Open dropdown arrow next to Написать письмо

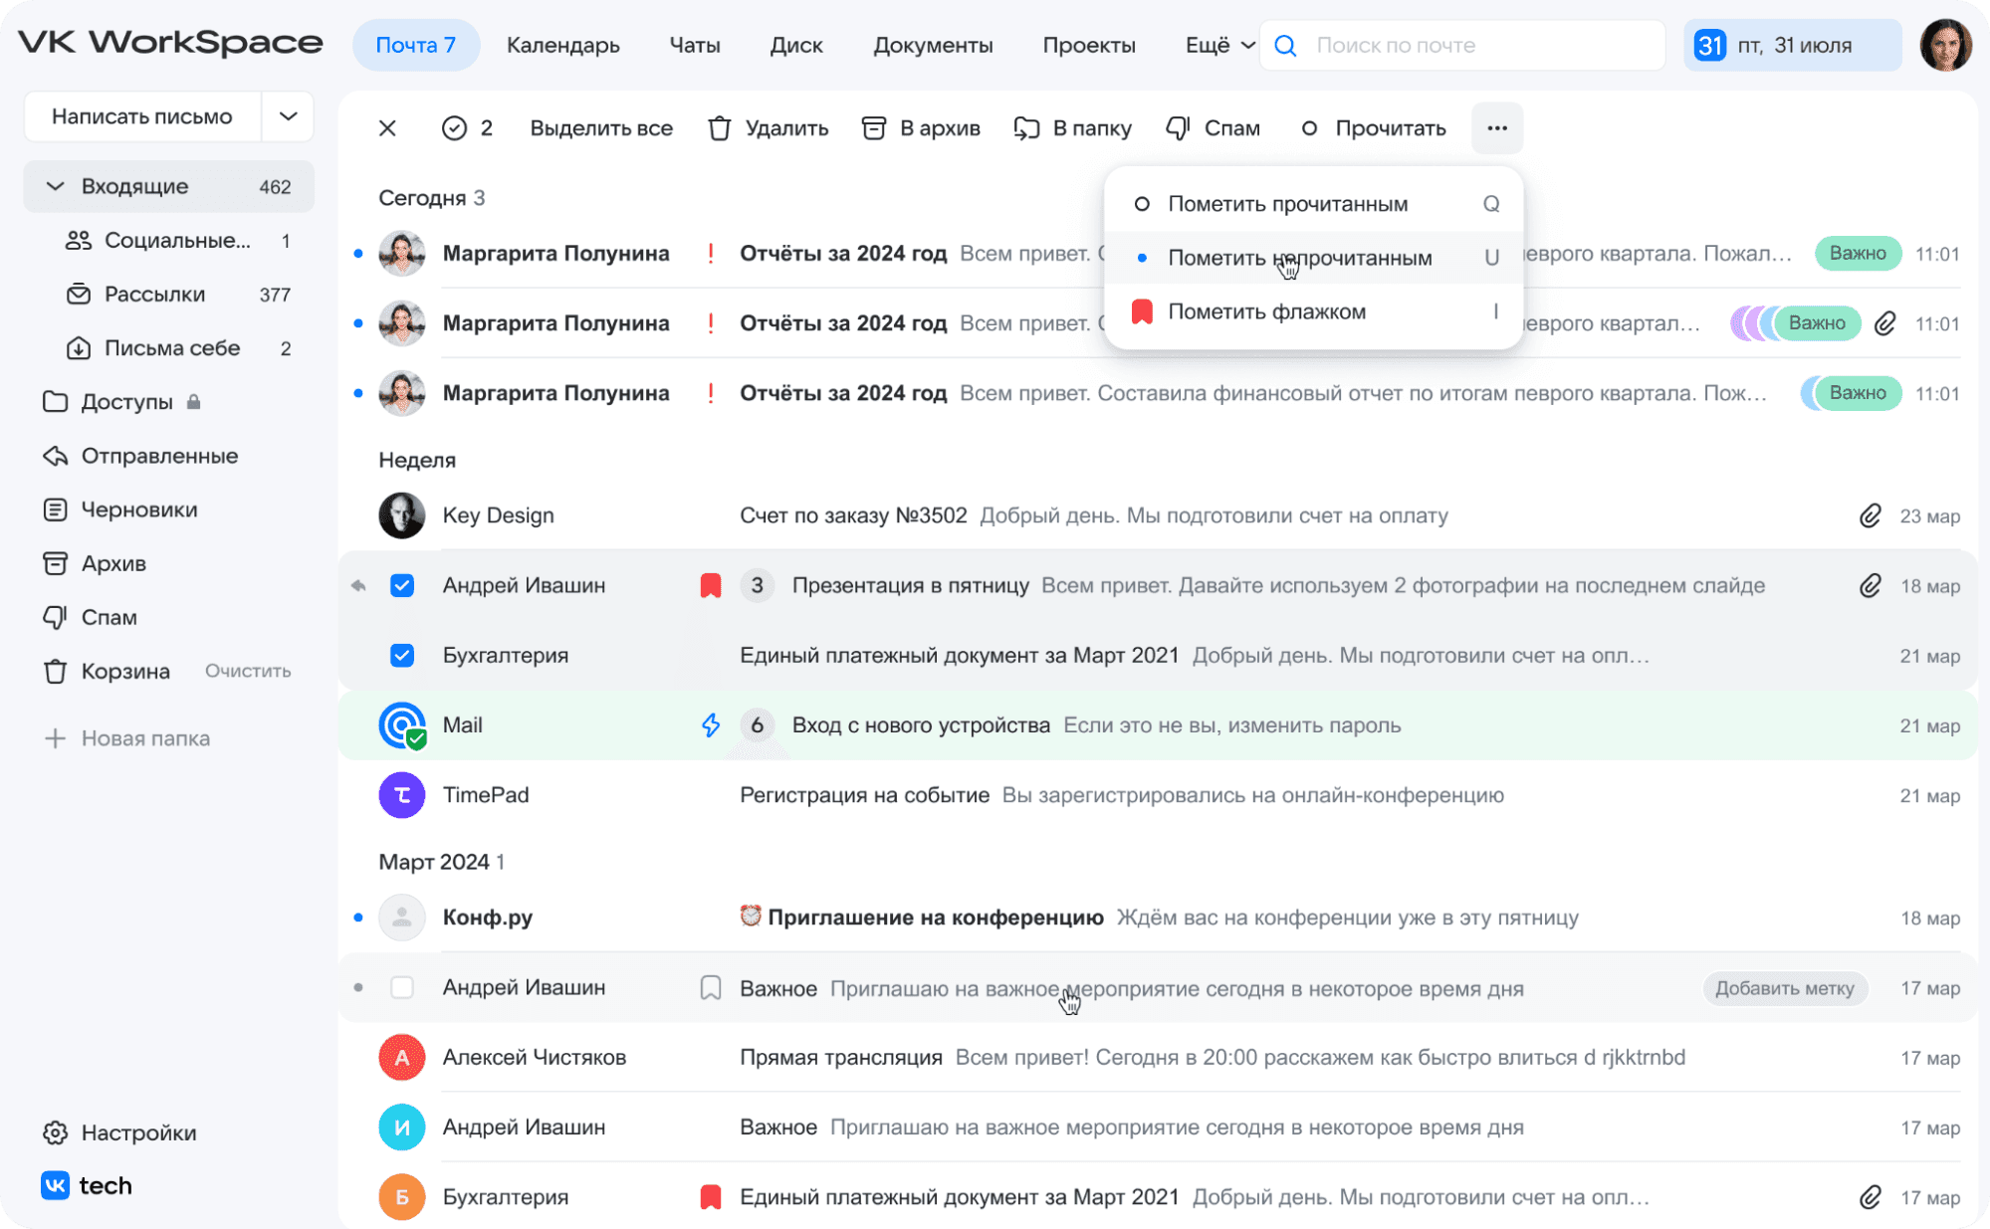[x=288, y=116]
